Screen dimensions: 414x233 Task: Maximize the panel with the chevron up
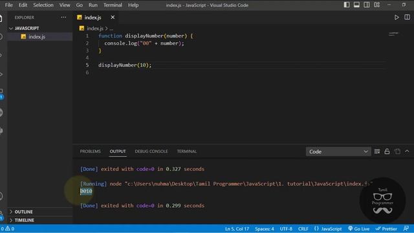[x=407, y=151]
